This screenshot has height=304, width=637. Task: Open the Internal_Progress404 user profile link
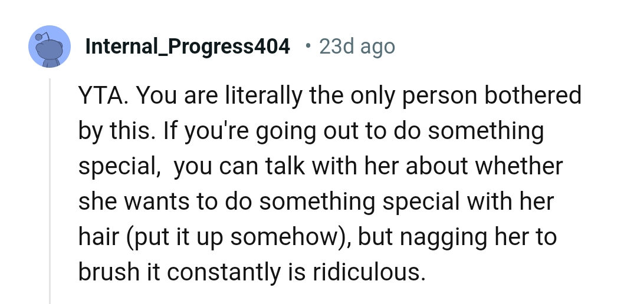coord(188,46)
